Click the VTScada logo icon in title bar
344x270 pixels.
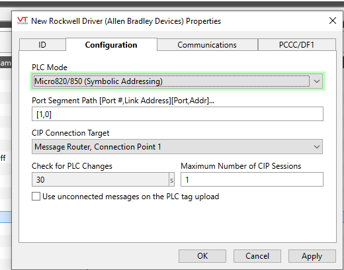pyautogui.click(x=22, y=21)
